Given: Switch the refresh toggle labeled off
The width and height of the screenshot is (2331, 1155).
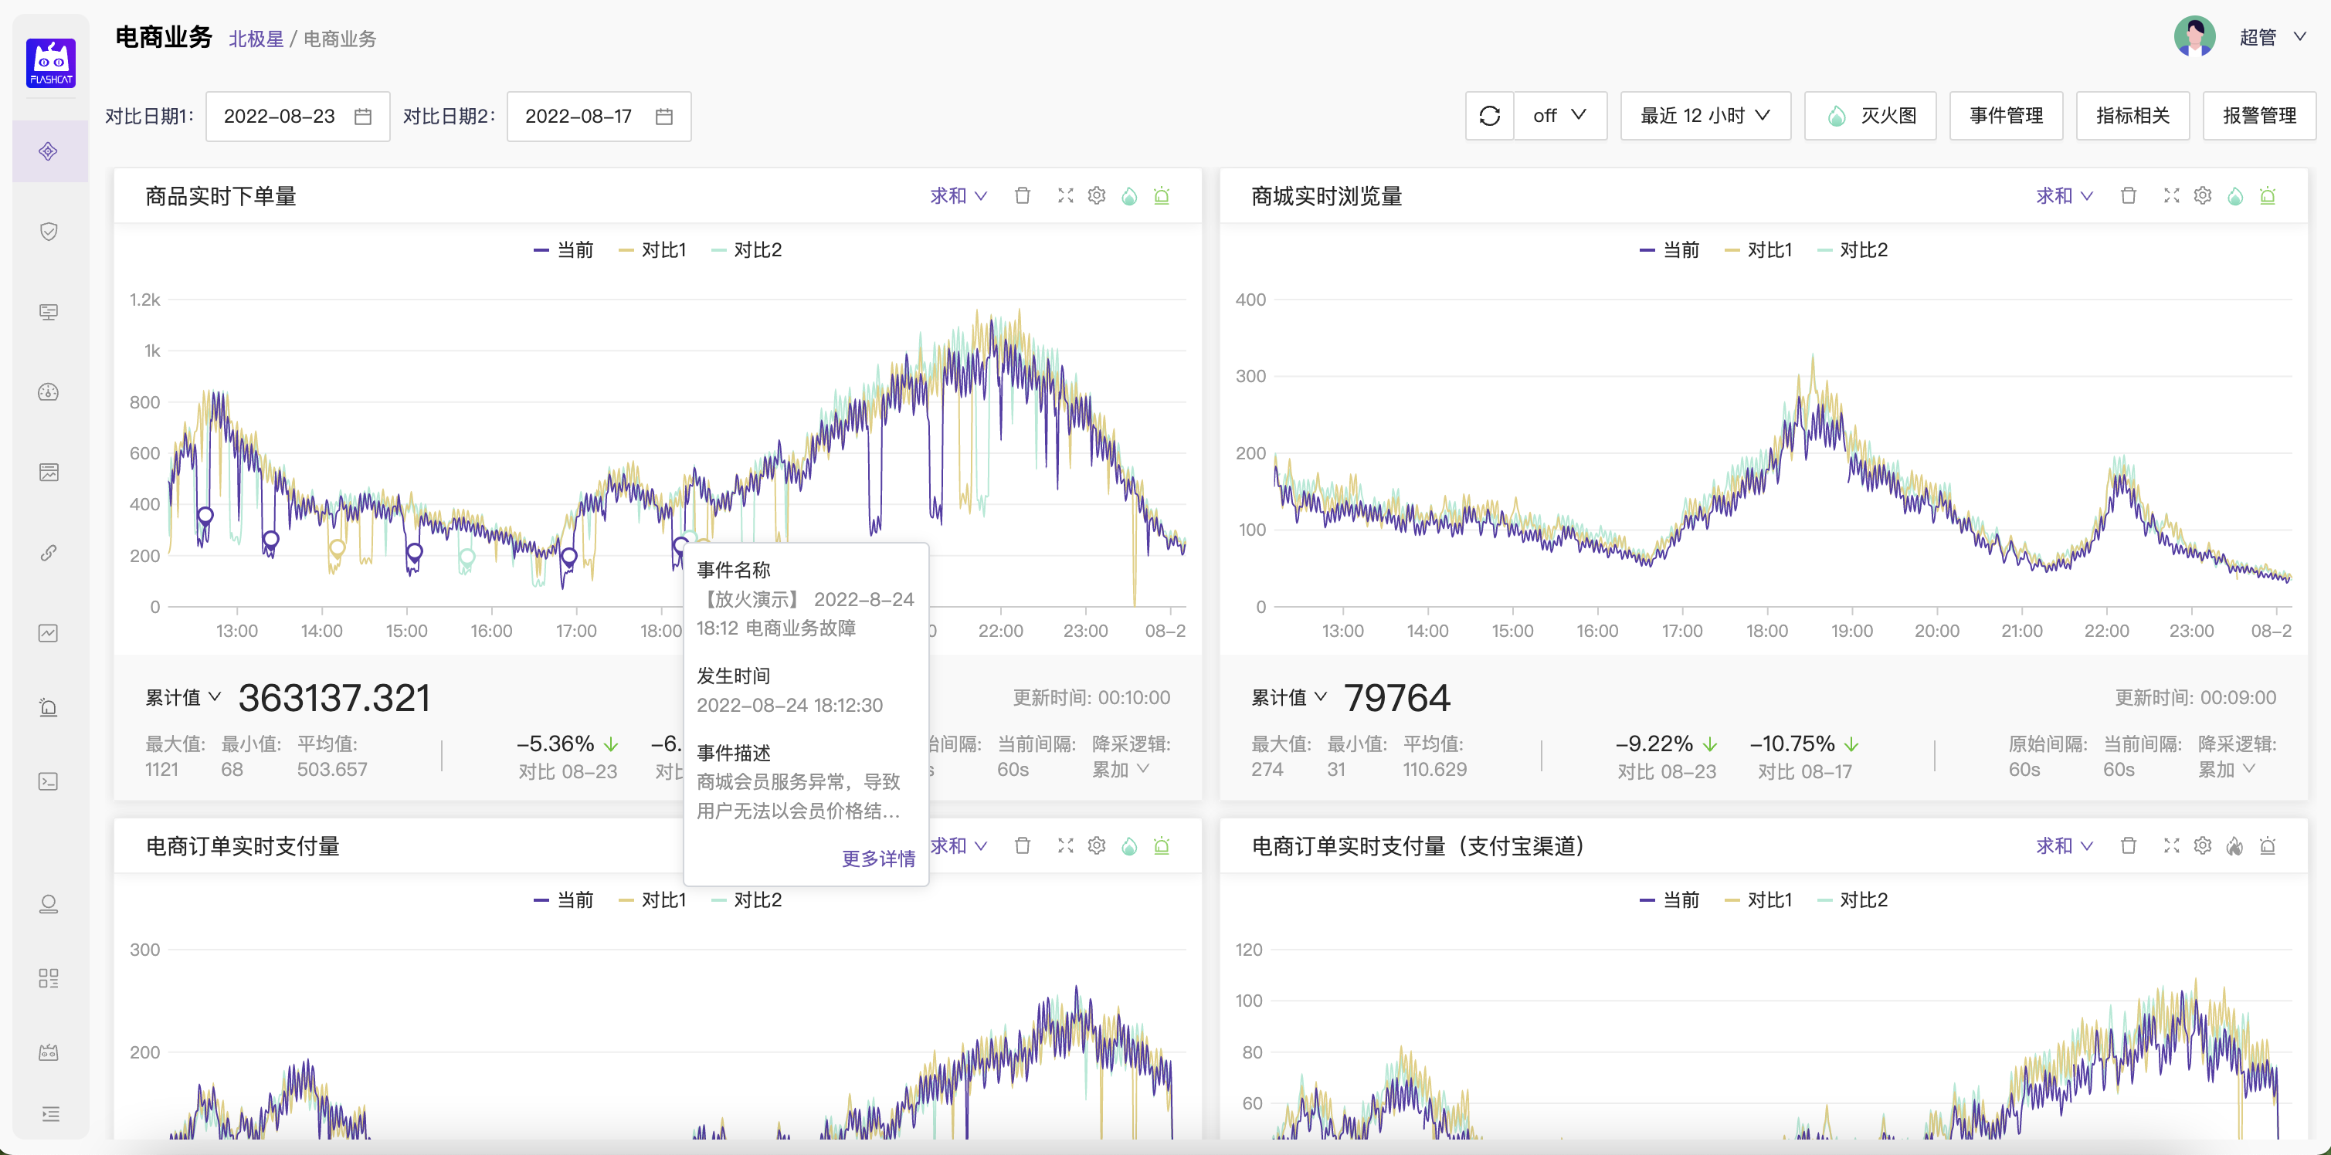Looking at the screenshot, I should click(1561, 116).
